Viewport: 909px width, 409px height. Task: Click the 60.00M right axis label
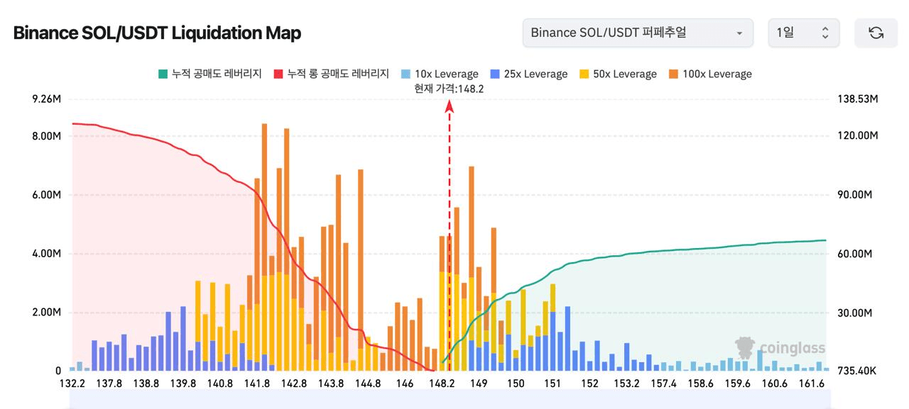tap(855, 254)
